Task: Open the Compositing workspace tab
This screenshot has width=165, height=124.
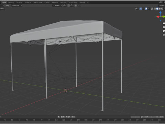Action: 73,2
